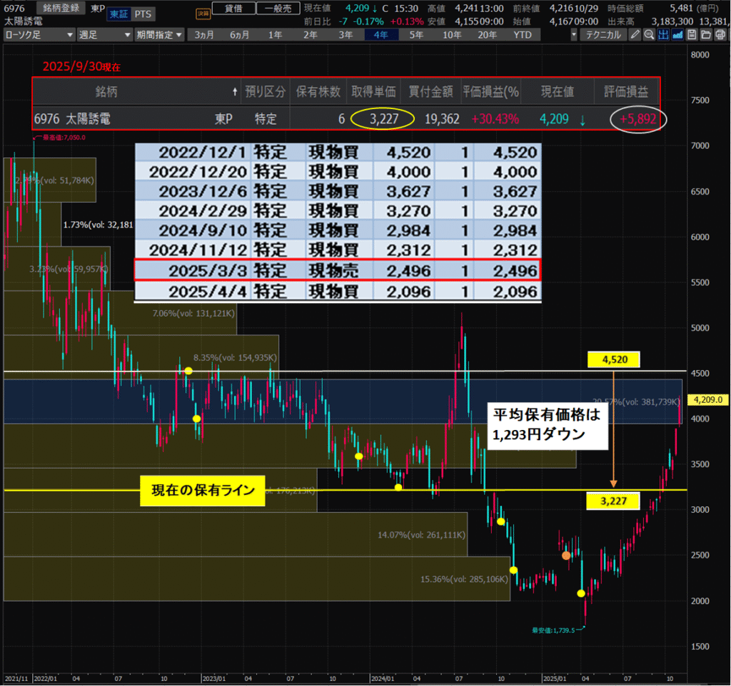This screenshot has width=731, height=686.
Task: Toggle the volume area chart icon
Action: [677, 35]
